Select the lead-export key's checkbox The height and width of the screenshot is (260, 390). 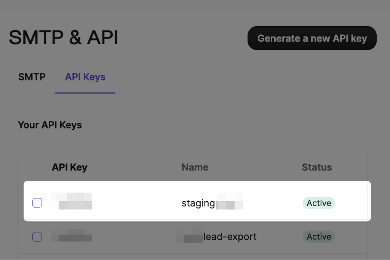pyautogui.click(x=37, y=237)
